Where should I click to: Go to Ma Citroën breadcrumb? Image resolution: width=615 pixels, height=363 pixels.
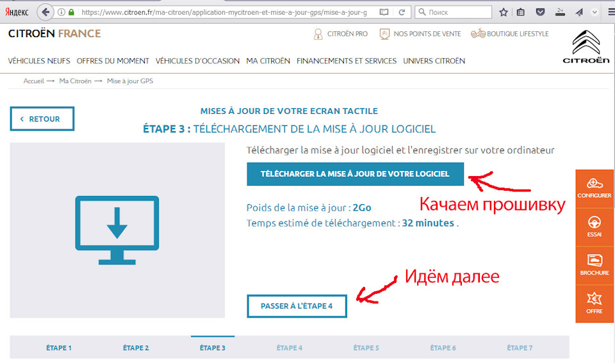pos(76,81)
